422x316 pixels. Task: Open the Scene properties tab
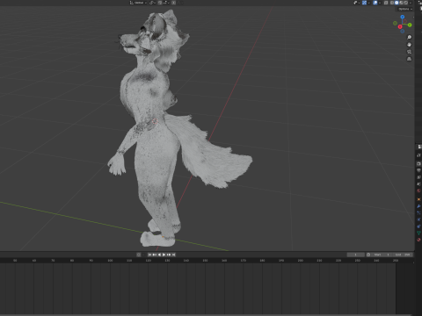[x=418, y=183]
